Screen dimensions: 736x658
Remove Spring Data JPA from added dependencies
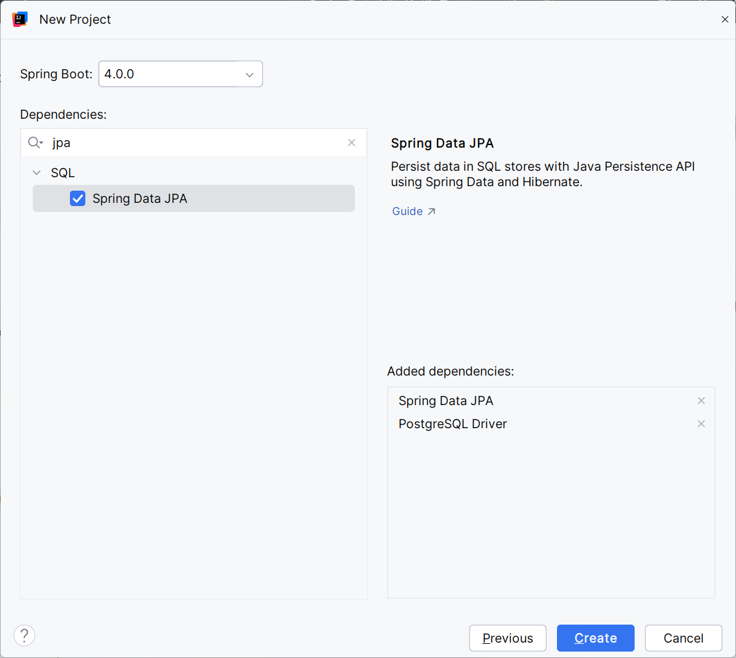click(701, 401)
